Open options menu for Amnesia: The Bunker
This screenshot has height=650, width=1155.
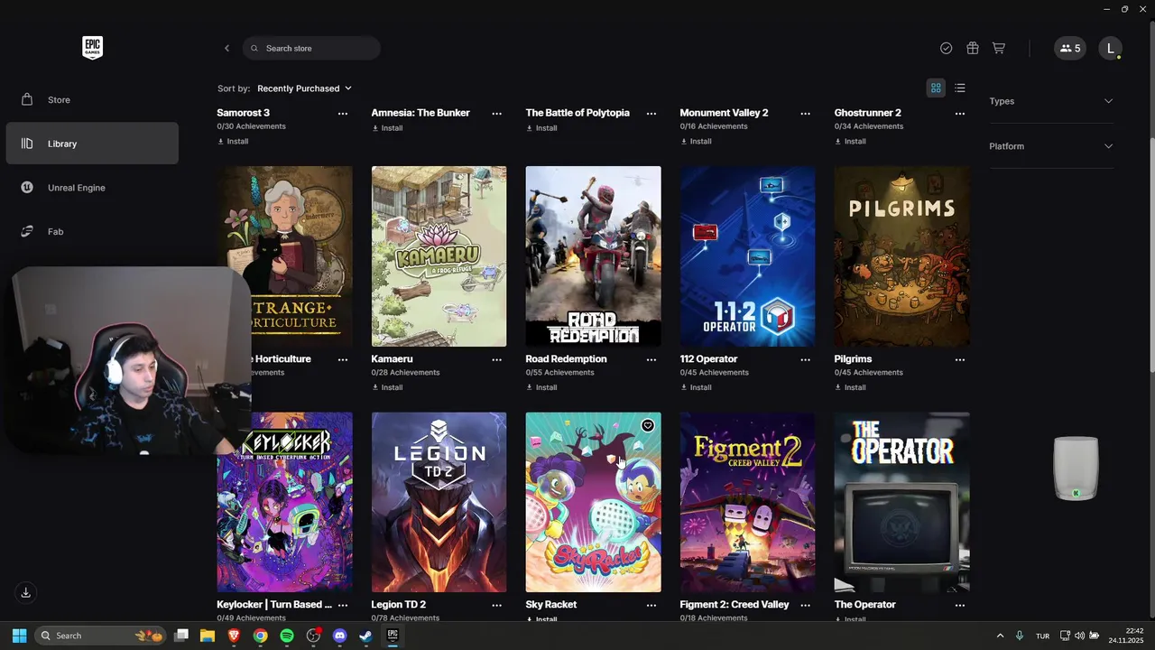point(497,114)
